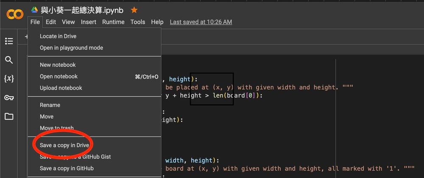424x178 pixels.
Task: Select Save a copy in GitHub
Action: point(67,168)
